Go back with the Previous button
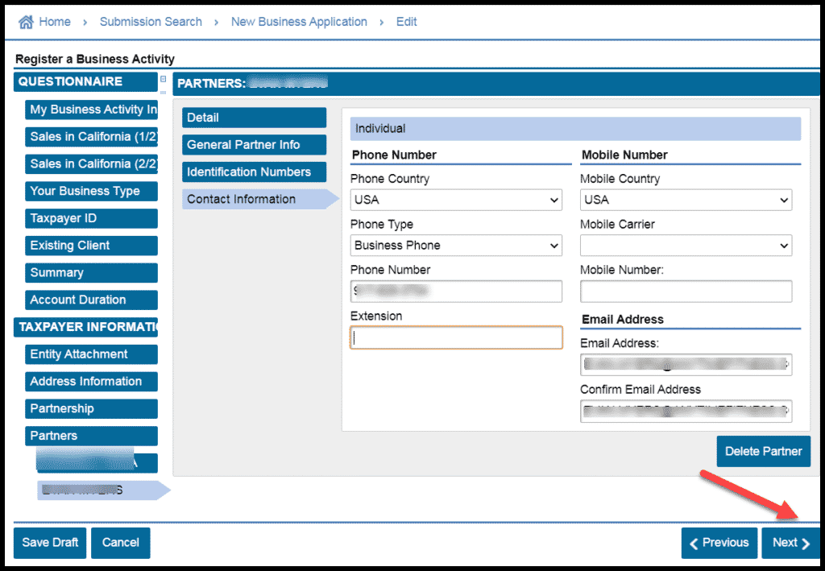Image resolution: width=825 pixels, height=571 pixels. tap(719, 543)
